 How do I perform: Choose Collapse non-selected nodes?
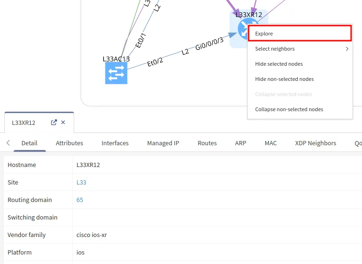click(x=289, y=109)
